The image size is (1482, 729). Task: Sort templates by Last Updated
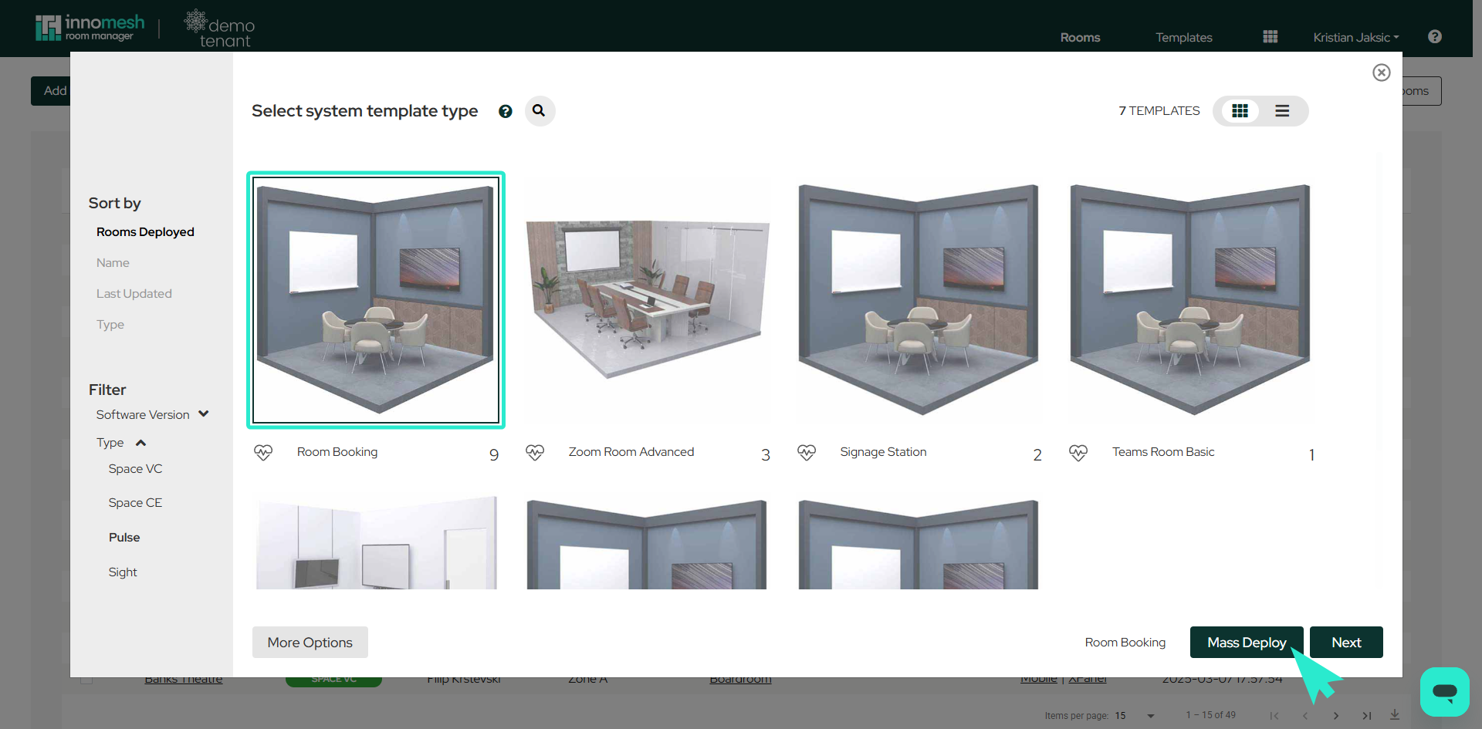point(134,294)
